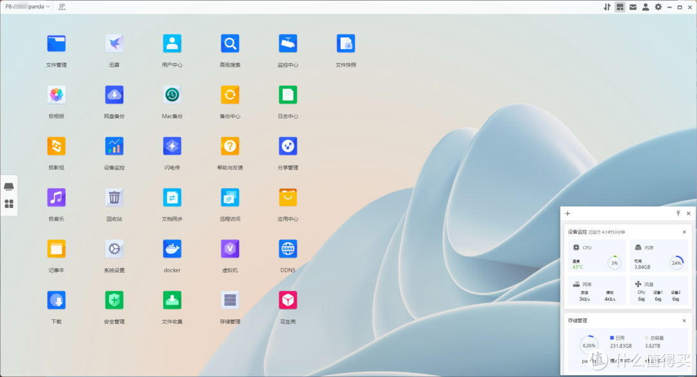The width and height of the screenshot is (697, 377).
Task: Open messages envelope in top bar
Action: (x=632, y=7)
